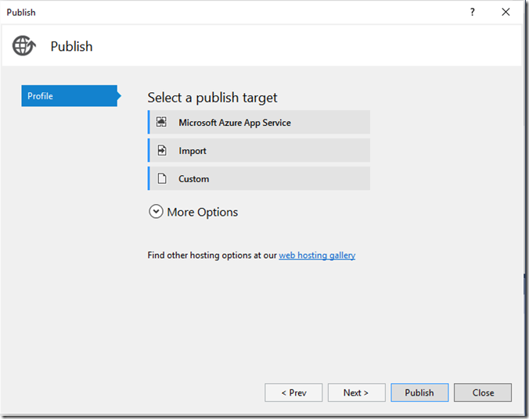Click the Publish heading text beside globe

pos(71,47)
